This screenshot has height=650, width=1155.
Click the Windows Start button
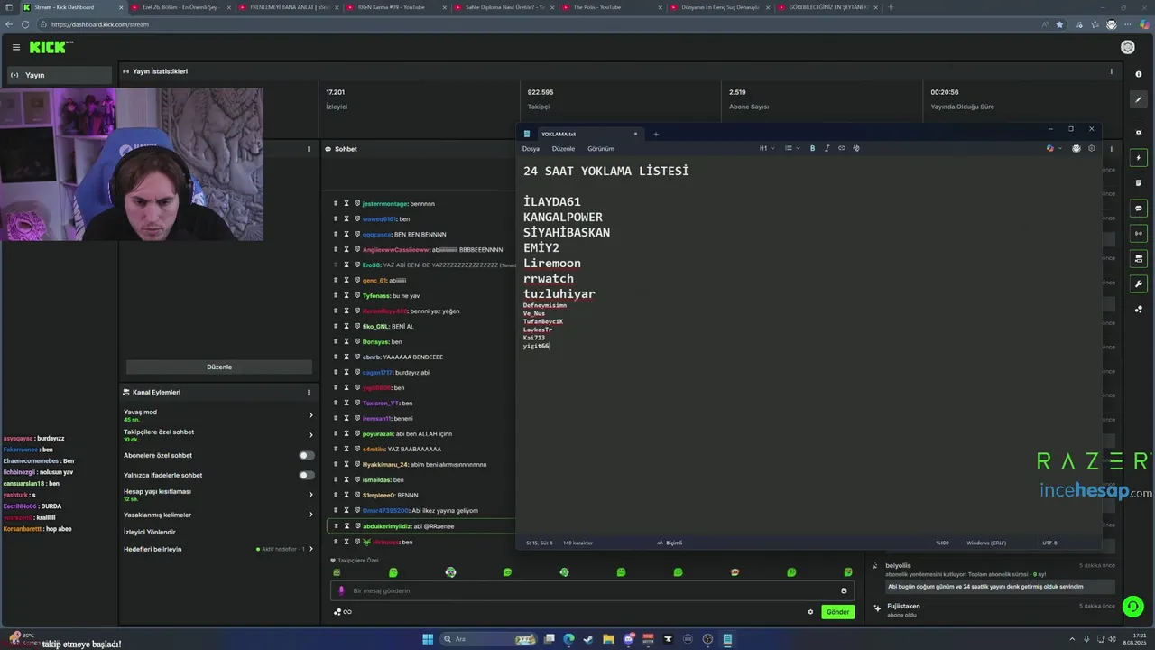[428, 639]
